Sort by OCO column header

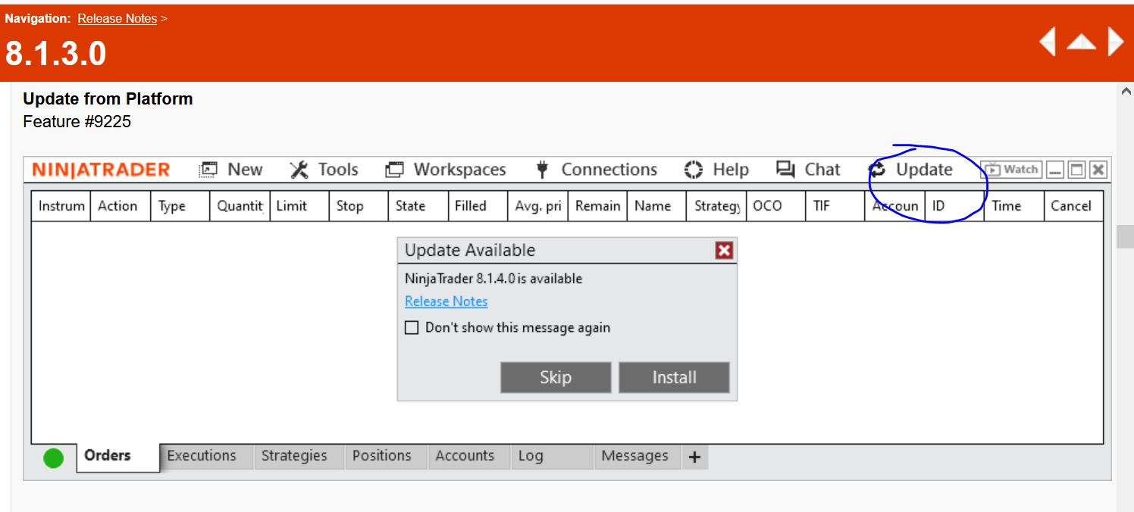tap(775, 206)
